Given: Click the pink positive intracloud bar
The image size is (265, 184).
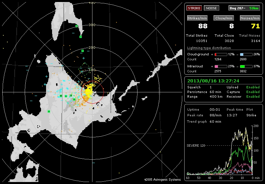Looking at the screenshot, I should pyautogui.click(x=220, y=66).
